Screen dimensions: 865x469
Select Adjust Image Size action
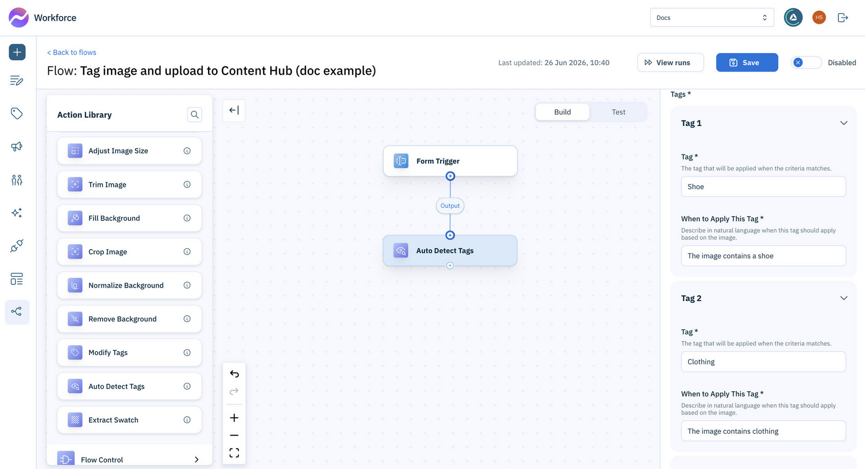[129, 151]
